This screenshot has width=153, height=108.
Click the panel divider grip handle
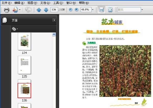58,74
